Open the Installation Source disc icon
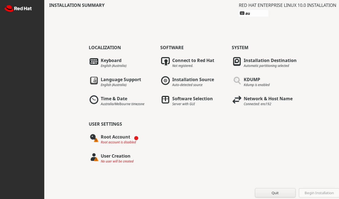Viewport: 339px width, 199px height. click(165, 80)
